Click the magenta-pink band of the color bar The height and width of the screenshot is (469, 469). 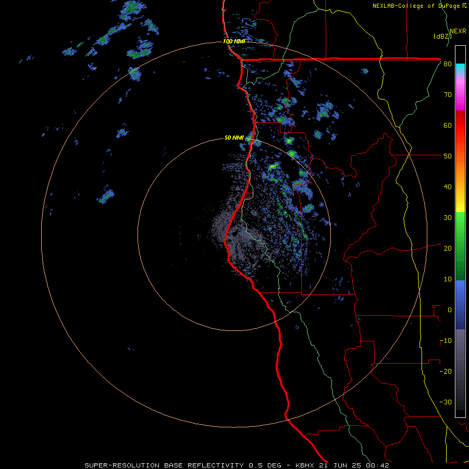coord(460,93)
